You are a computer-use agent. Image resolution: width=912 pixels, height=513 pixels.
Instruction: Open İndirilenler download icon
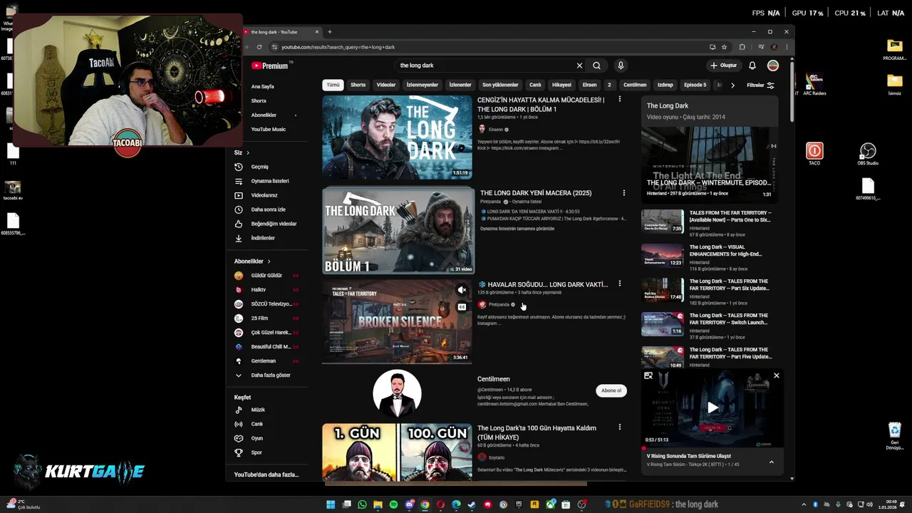tap(239, 238)
